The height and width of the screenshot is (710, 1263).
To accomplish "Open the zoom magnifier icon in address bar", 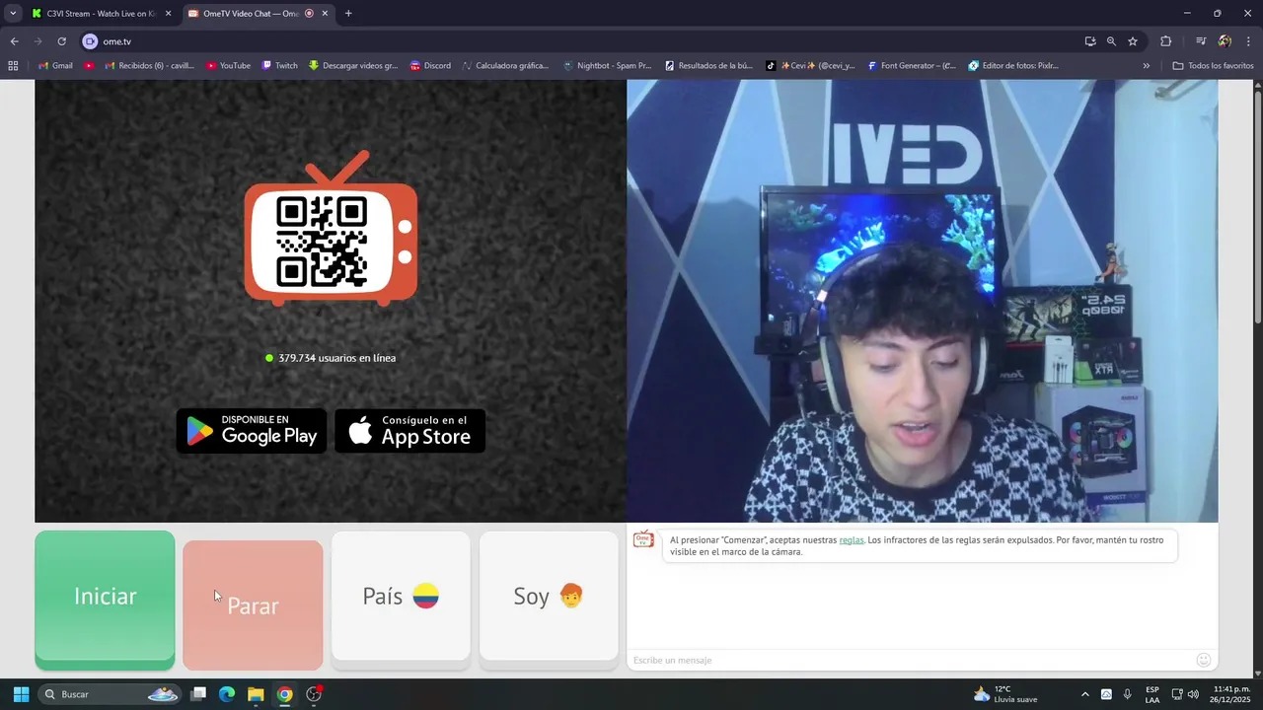I will click(1111, 41).
